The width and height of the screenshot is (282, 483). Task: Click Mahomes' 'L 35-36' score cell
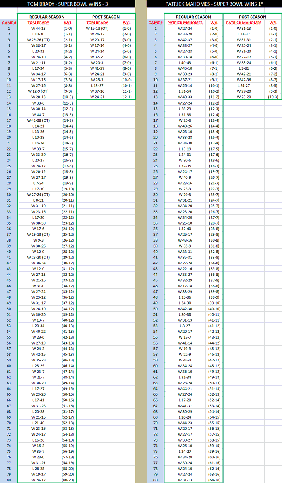185,297
